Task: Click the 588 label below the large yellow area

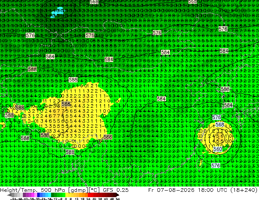Action: click(x=70, y=152)
